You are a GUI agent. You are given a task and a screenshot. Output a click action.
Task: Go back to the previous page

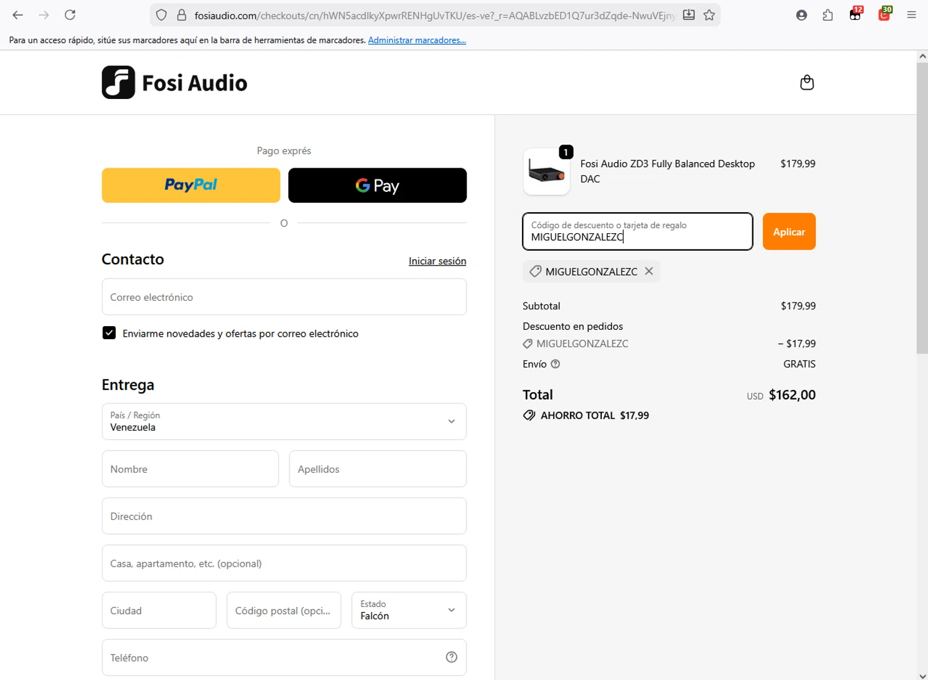click(x=17, y=15)
